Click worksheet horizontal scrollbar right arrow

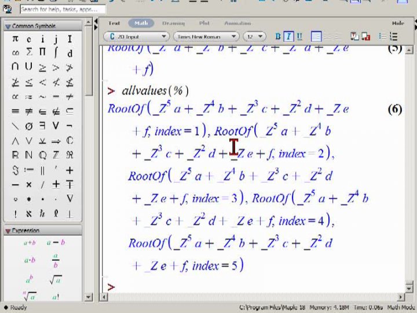(401, 297)
